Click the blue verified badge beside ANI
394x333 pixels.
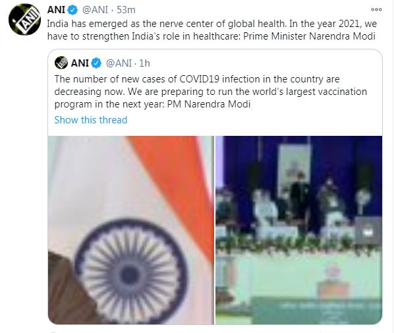pyautogui.click(x=73, y=10)
